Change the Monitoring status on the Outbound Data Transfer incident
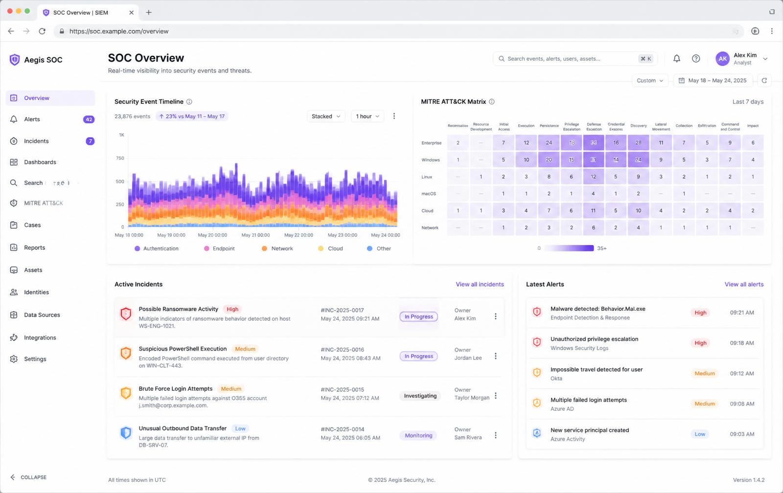Screen dimensions: 783x493 419,435
